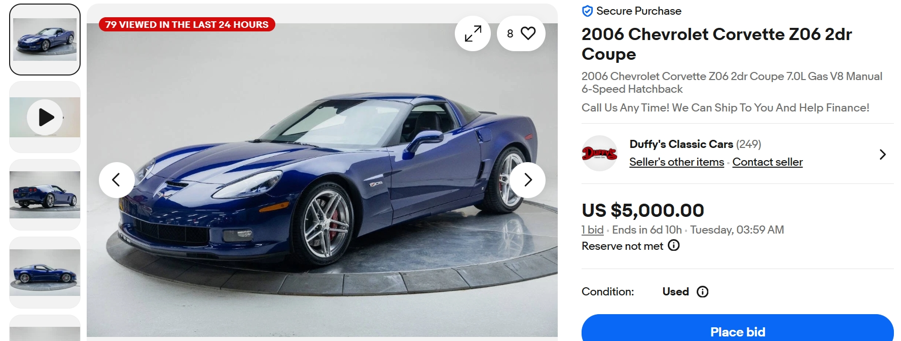The height and width of the screenshot is (341, 901).
Task: Open Duffy's Classic Cars seller name
Action: tap(681, 144)
